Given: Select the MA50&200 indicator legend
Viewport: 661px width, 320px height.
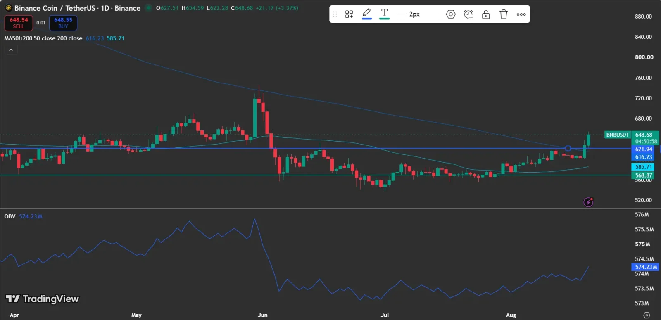Looking at the screenshot, I should (x=43, y=38).
